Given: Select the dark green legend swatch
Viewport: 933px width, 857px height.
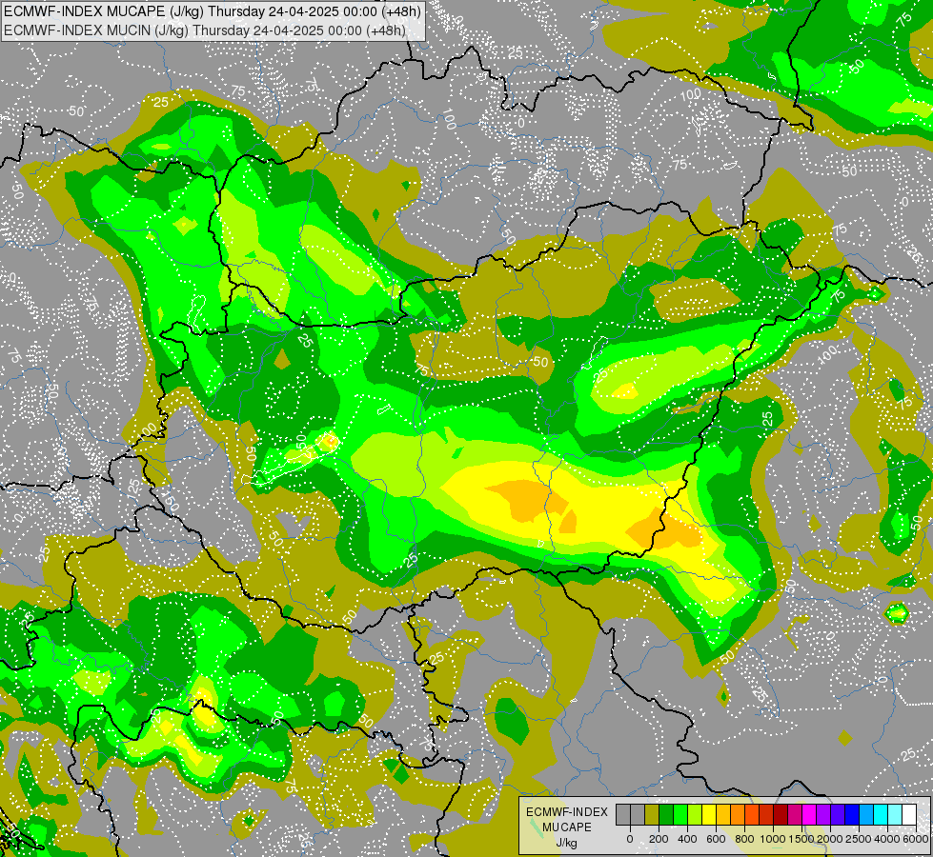Looking at the screenshot, I should click(x=666, y=814).
